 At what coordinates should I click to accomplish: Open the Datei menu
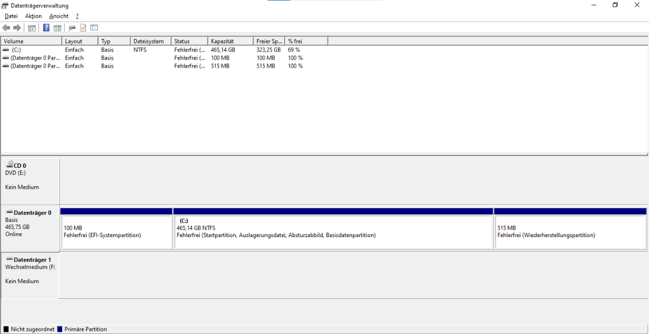tap(11, 16)
